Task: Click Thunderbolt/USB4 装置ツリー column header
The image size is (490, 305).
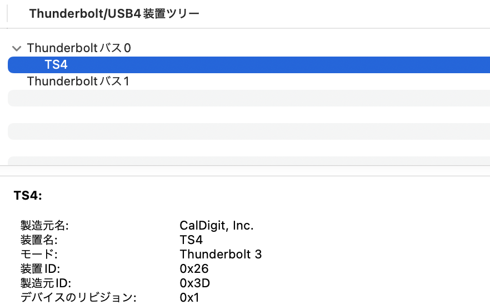Action: (114, 13)
